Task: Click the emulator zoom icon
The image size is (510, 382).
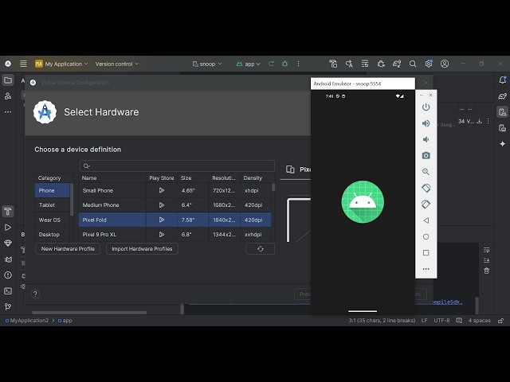Action: [x=426, y=172]
